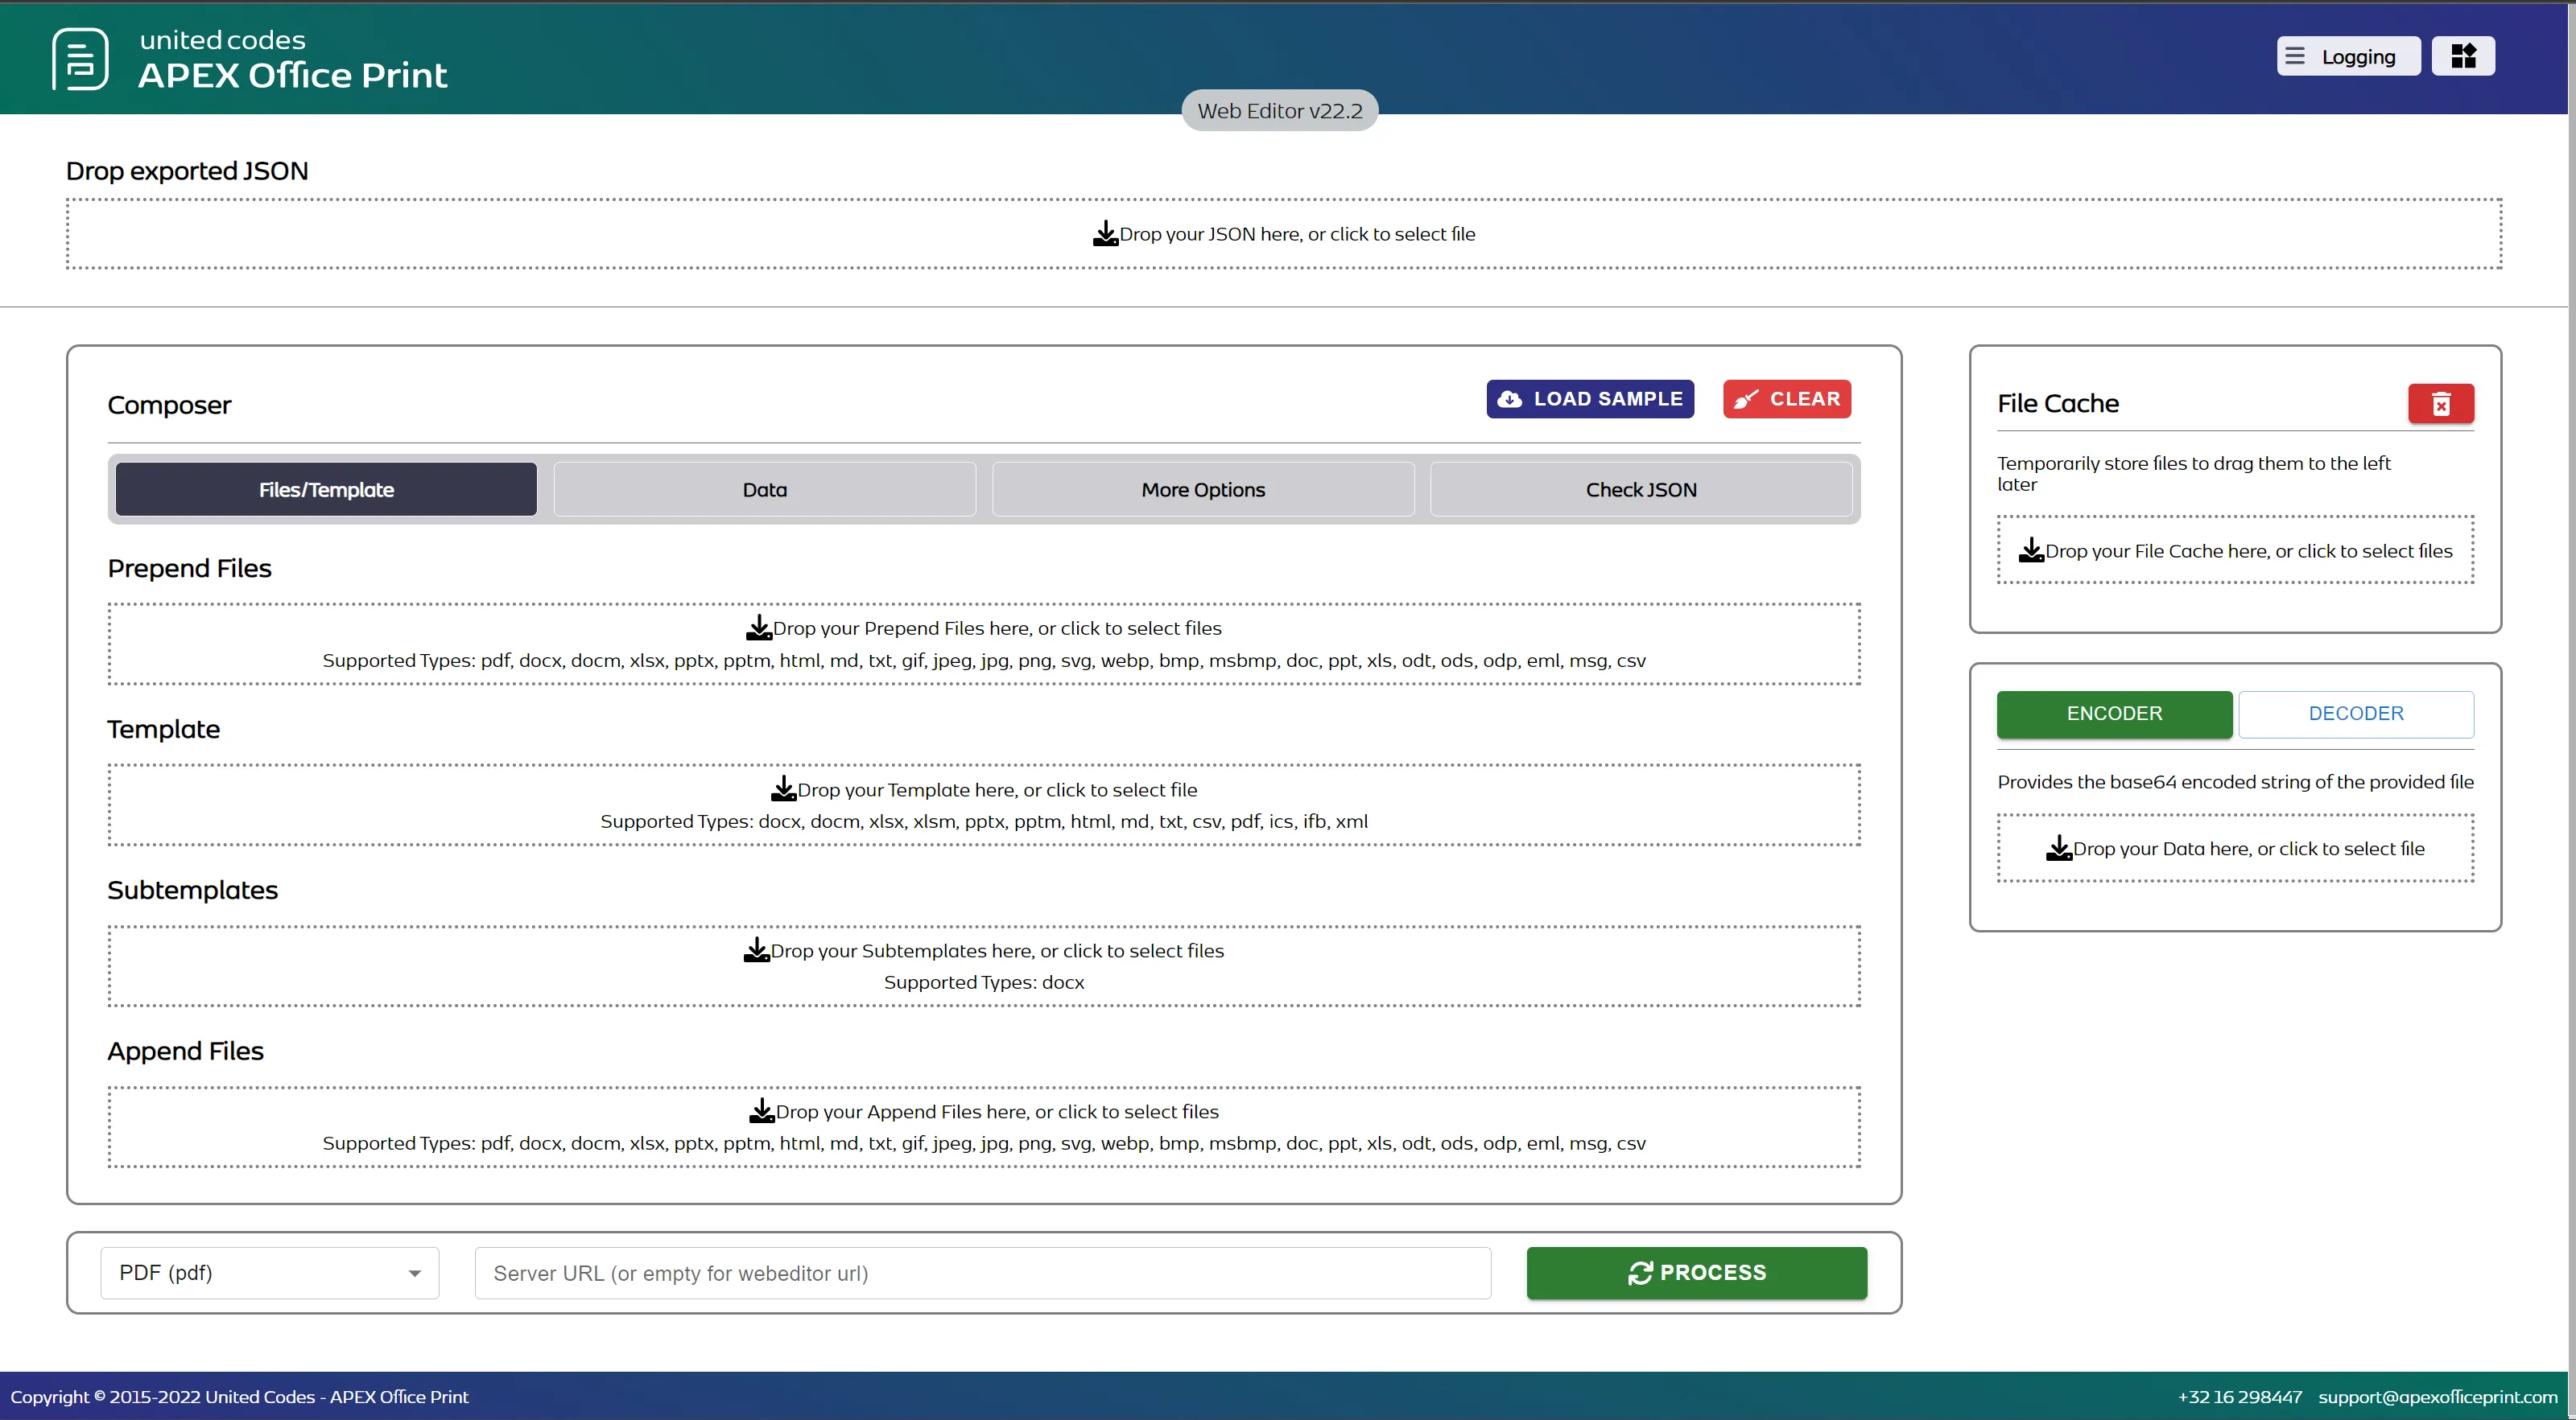The image size is (2576, 1420).
Task: Open the More Options tab
Action: [x=1203, y=490]
